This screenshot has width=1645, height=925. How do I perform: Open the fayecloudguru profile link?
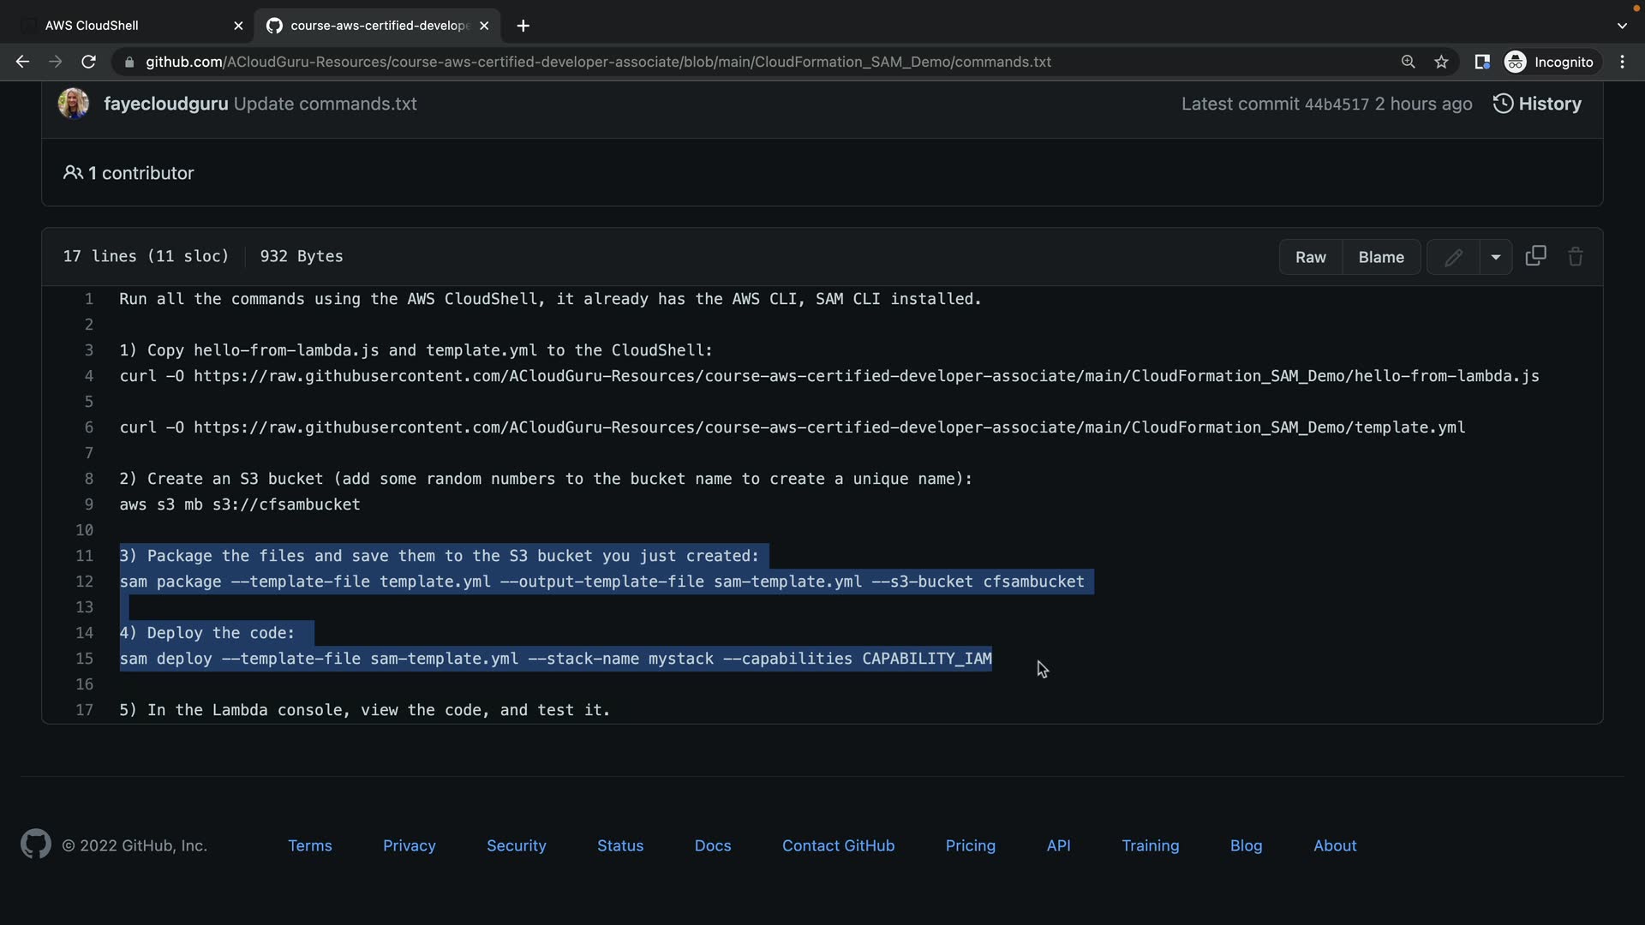(165, 104)
